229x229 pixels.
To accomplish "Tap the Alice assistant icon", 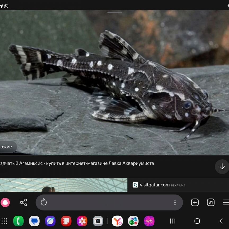I will point(5,202).
